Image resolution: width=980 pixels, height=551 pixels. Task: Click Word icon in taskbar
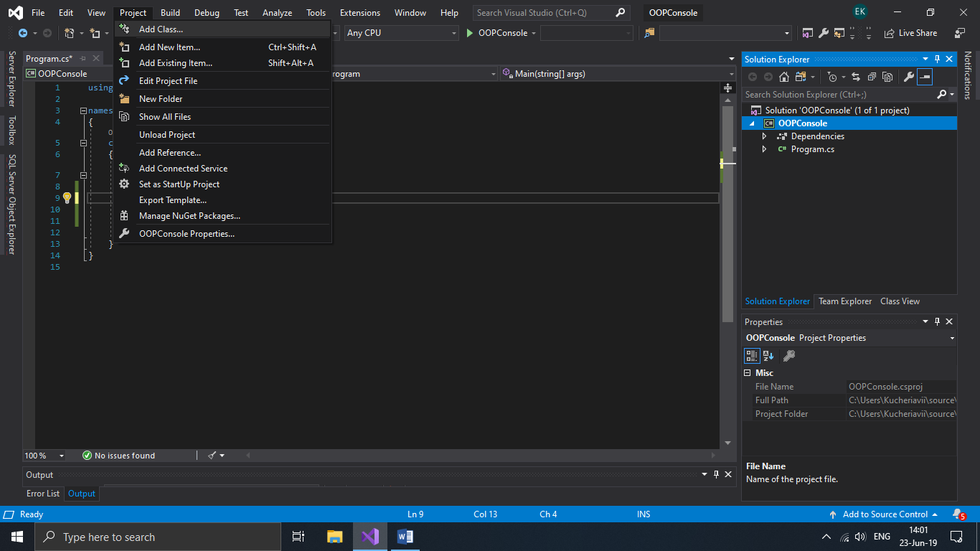pyautogui.click(x=404, y=537)
